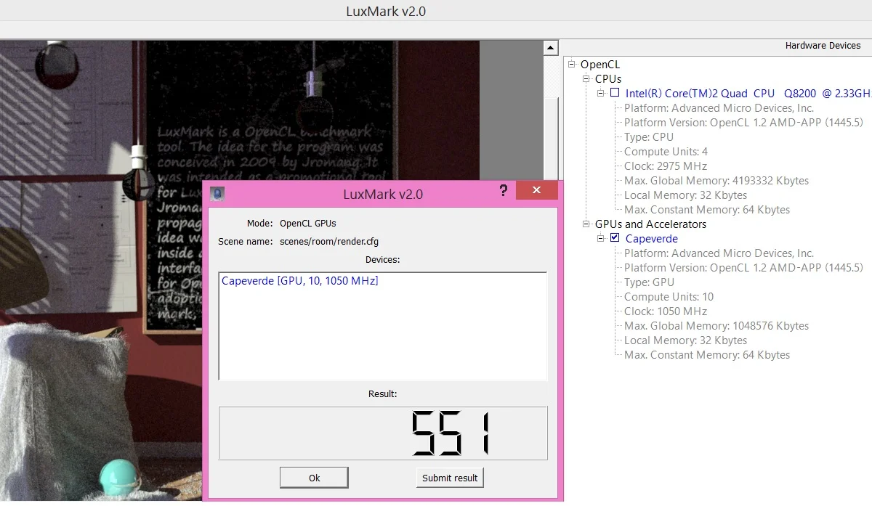The height and width of the screenshot is (506, 872).
Task: Select the Intel(R) Core(TM)2 Quad CPU tree item
Action: pos(748,94)
